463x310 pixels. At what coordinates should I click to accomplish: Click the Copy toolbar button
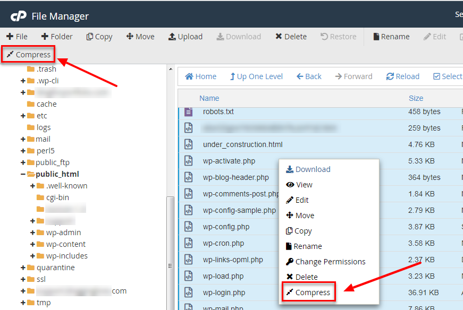(99, 37)
